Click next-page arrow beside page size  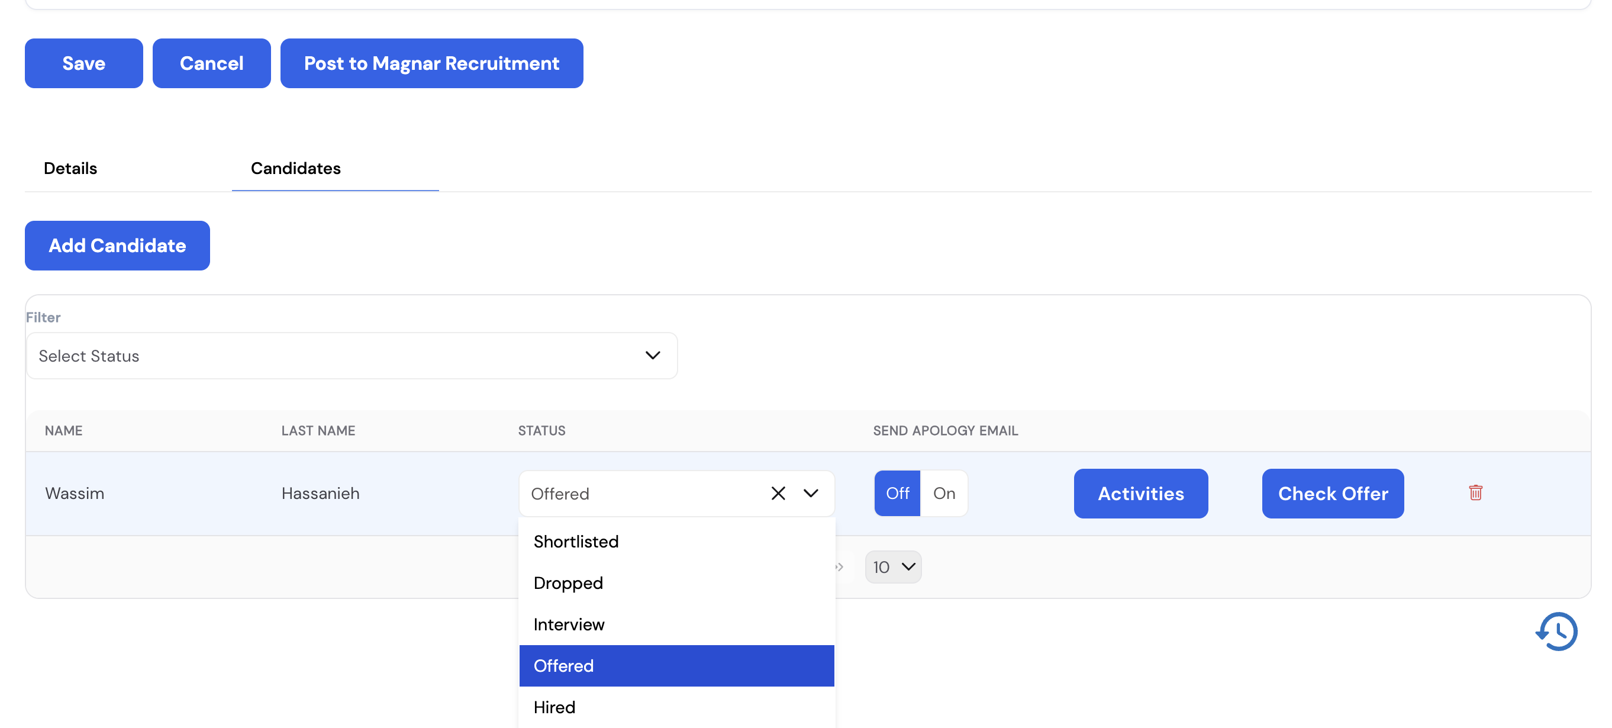point(840,567)
